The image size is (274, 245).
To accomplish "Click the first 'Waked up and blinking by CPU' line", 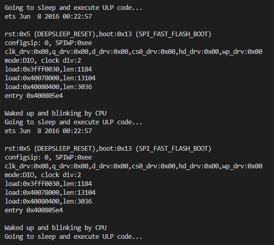I will [x=55, y=113].
